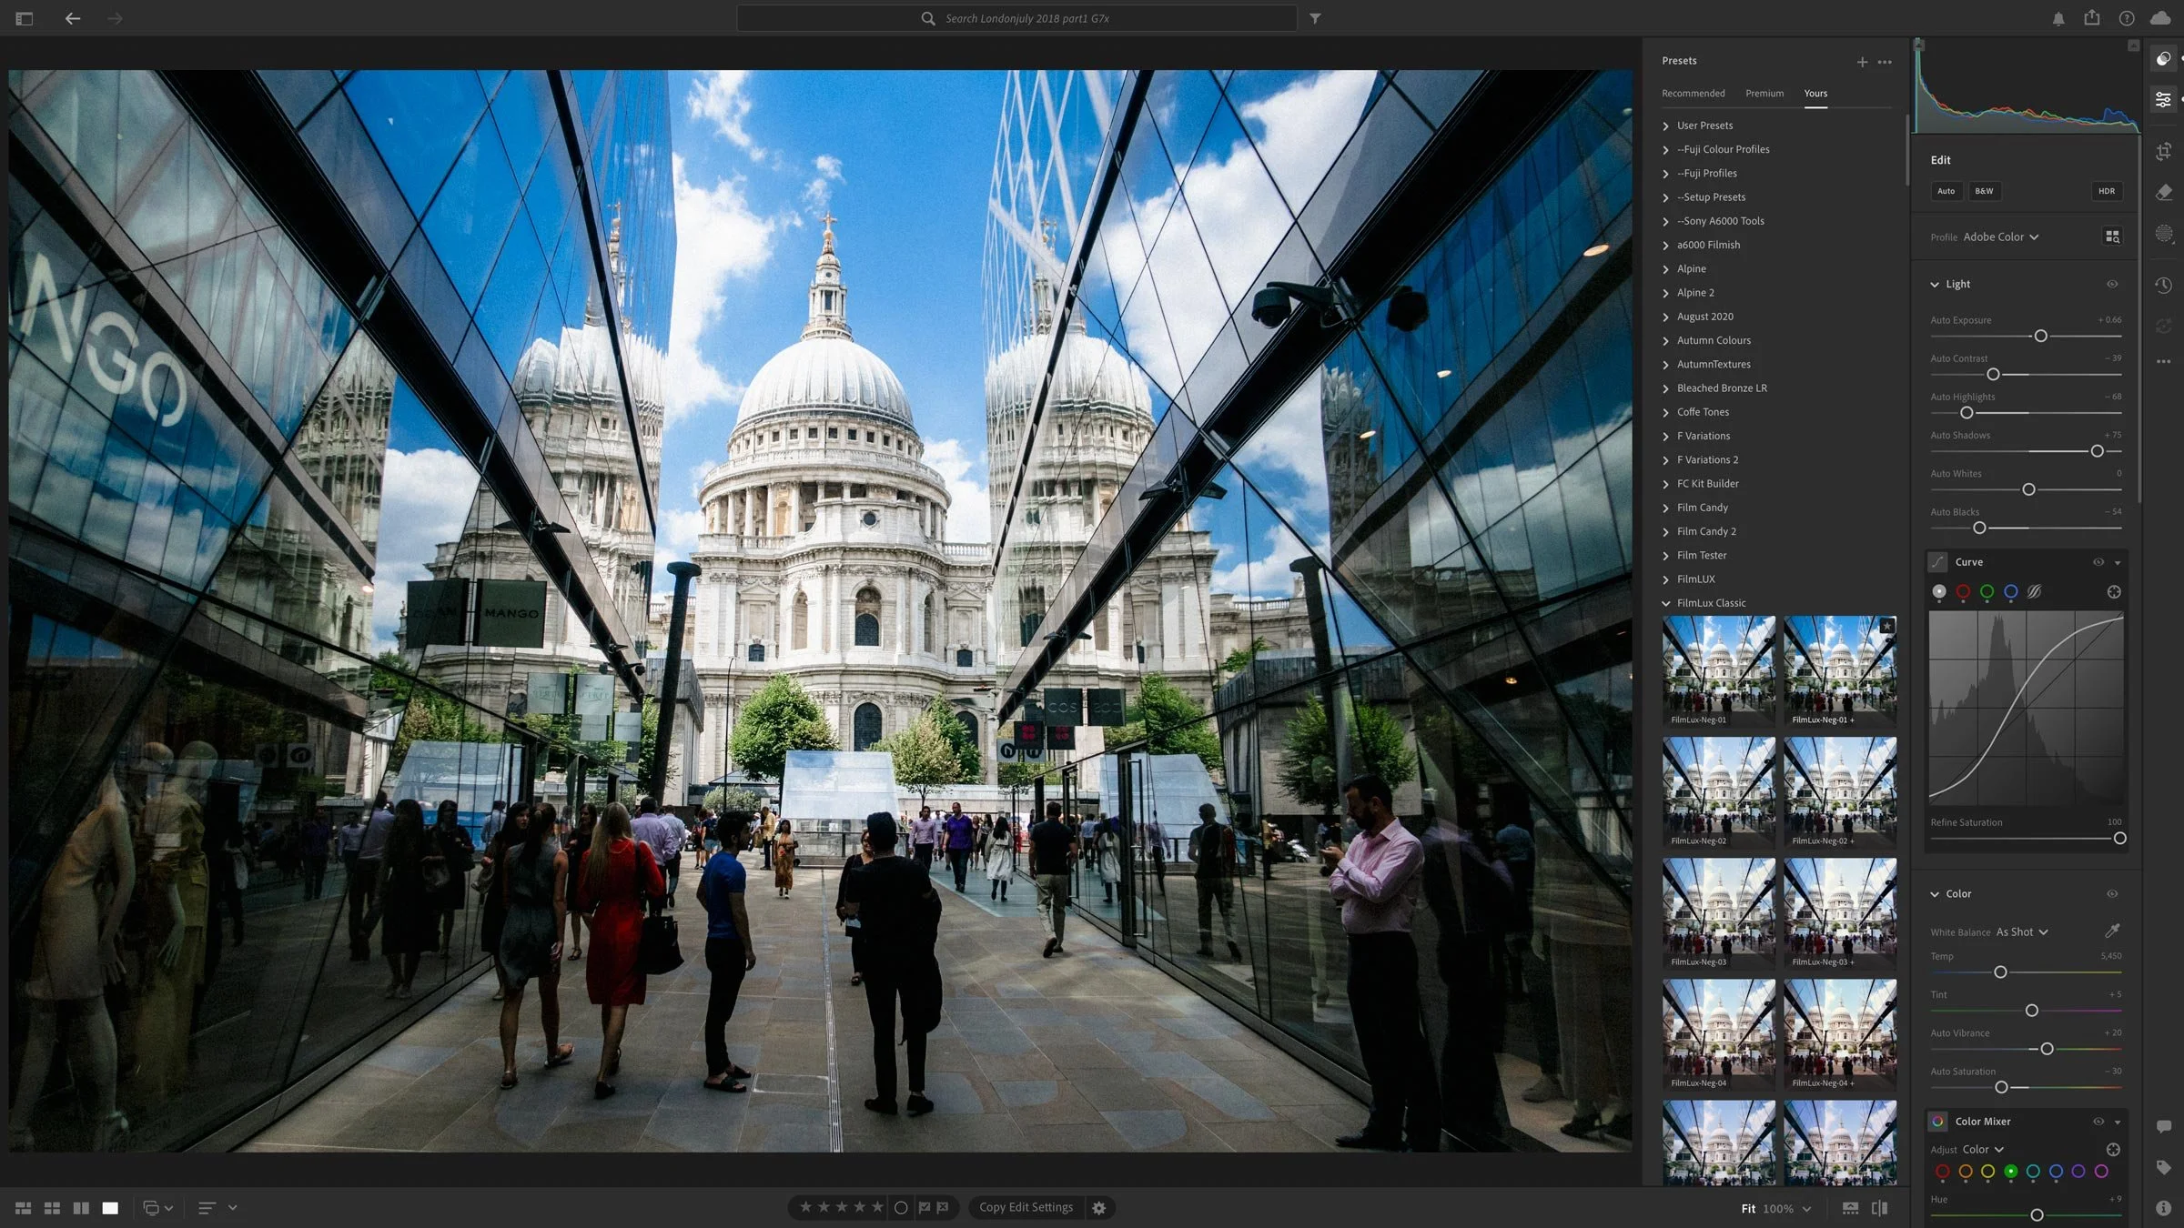Switch to Premium presets tab
This screenshot has width=2184, height=1228.
coord(1764,94)
